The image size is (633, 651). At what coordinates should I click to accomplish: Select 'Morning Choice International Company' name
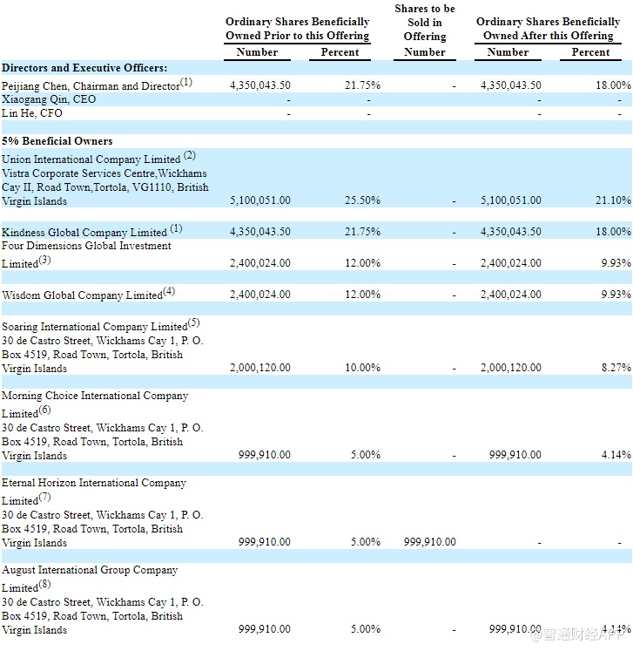coord(95,396)
